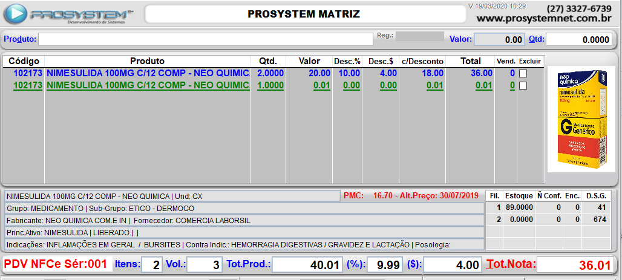Click the Total column header

pos(471,61)
